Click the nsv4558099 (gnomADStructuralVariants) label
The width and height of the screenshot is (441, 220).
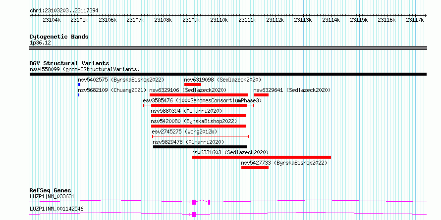click(85, 69)
